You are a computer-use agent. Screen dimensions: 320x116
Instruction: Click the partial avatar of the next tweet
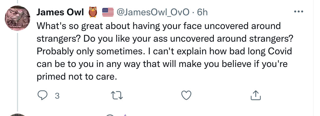pos(17,115)
